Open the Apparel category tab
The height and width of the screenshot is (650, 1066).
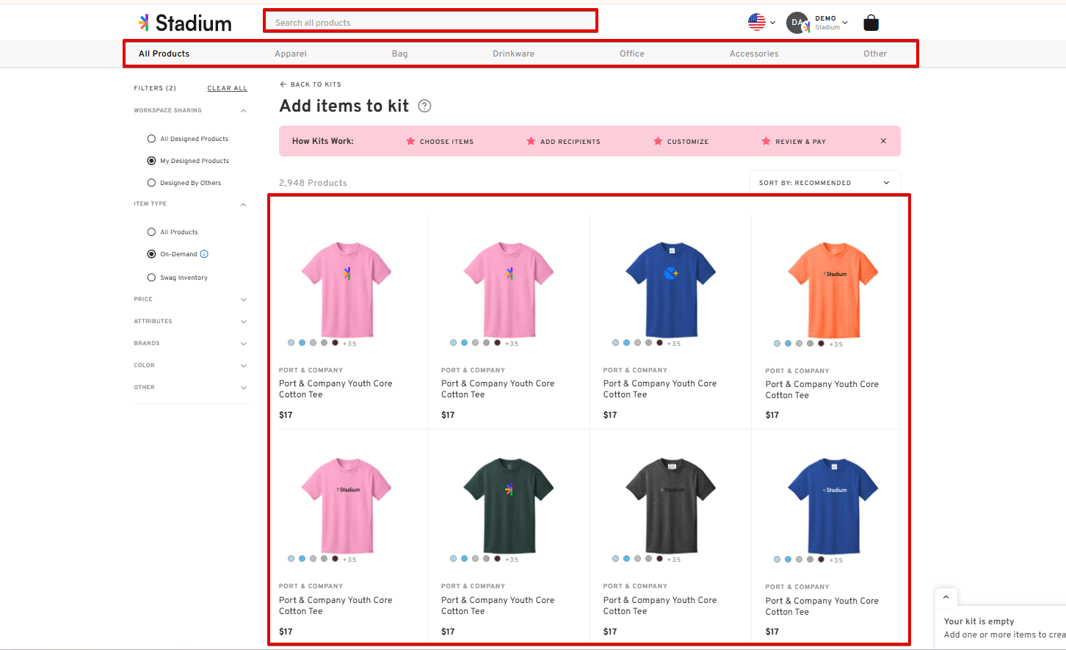click(291, 54)
